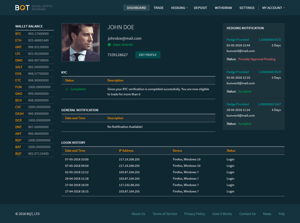
Task: Select the FUN wallet balance row
Action: click(x=34, y=87)
